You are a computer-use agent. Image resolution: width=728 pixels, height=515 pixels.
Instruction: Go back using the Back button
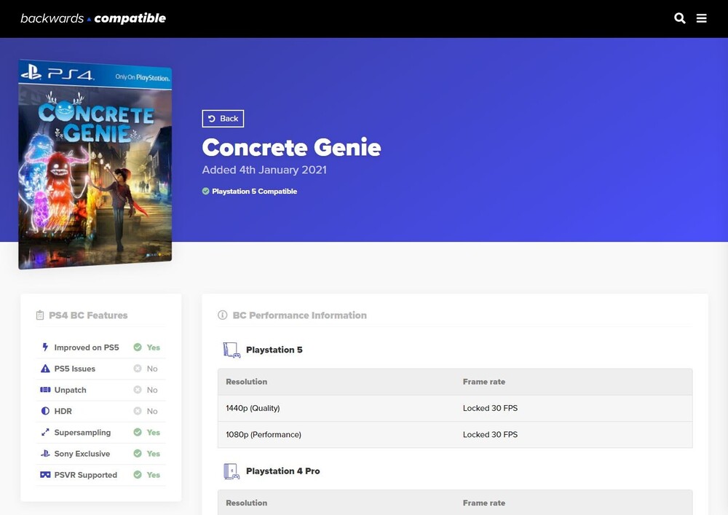pyautogui.click(x=223, y=119)
